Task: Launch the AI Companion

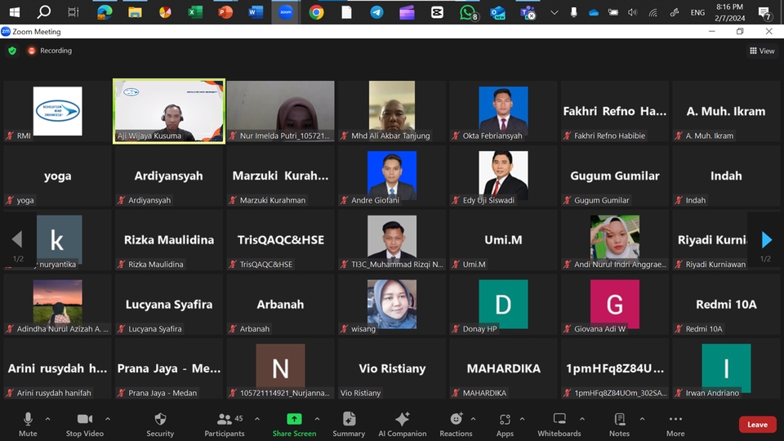Action: 402,420
